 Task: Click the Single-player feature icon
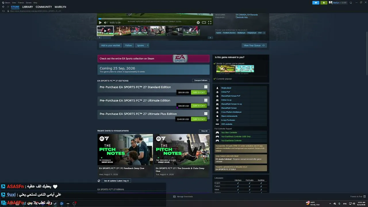217,88
